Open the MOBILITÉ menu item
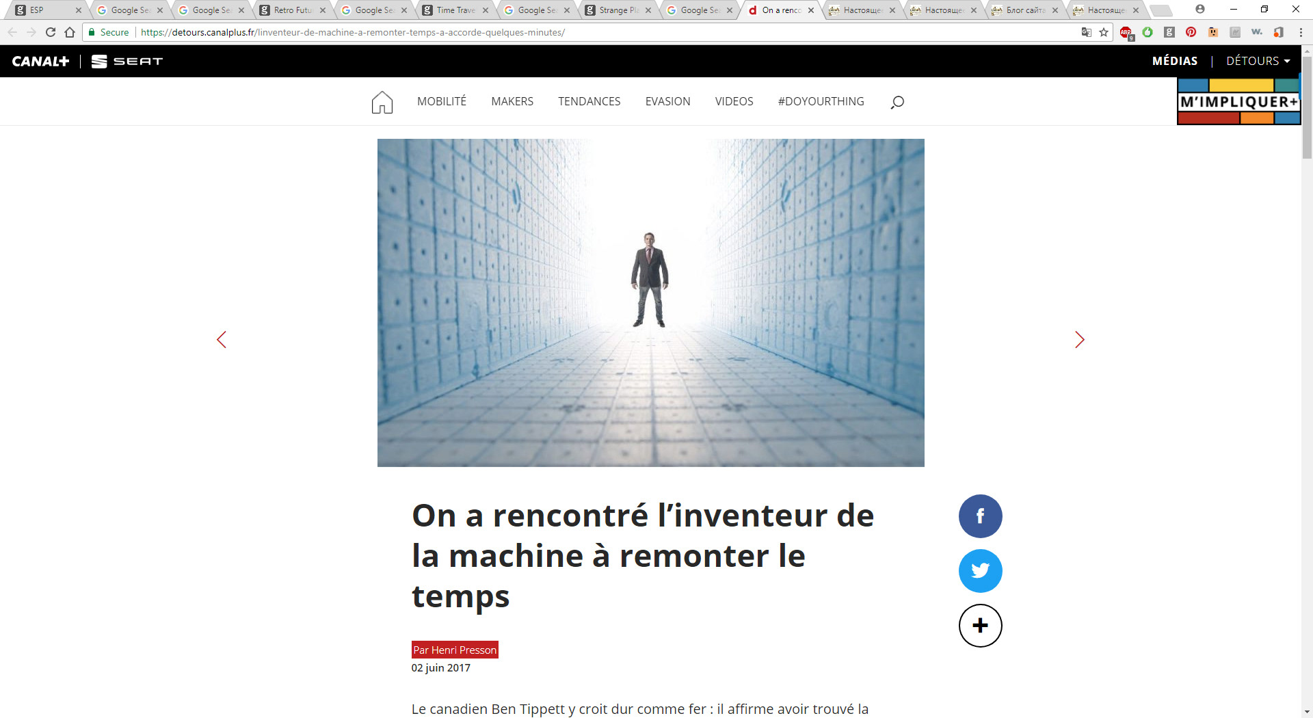Viewport: 1313px width, 718px height. click(x=442, y=101)
